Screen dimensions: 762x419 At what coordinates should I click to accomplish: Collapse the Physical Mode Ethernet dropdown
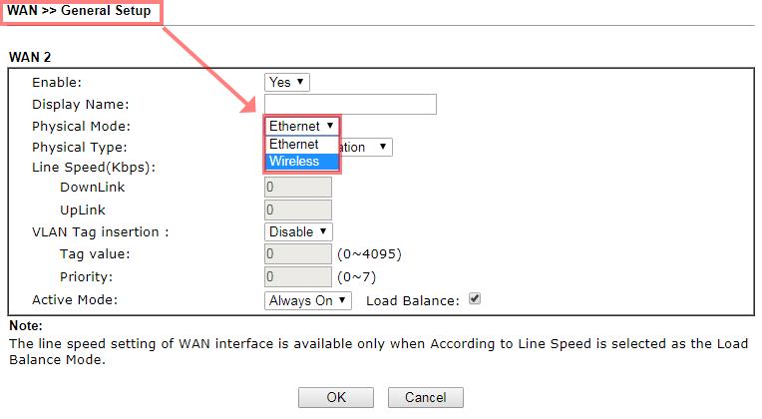click(301, 126)
